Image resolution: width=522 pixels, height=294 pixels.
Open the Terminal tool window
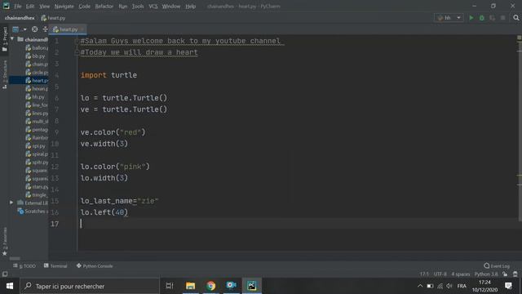tap(55, 266)
